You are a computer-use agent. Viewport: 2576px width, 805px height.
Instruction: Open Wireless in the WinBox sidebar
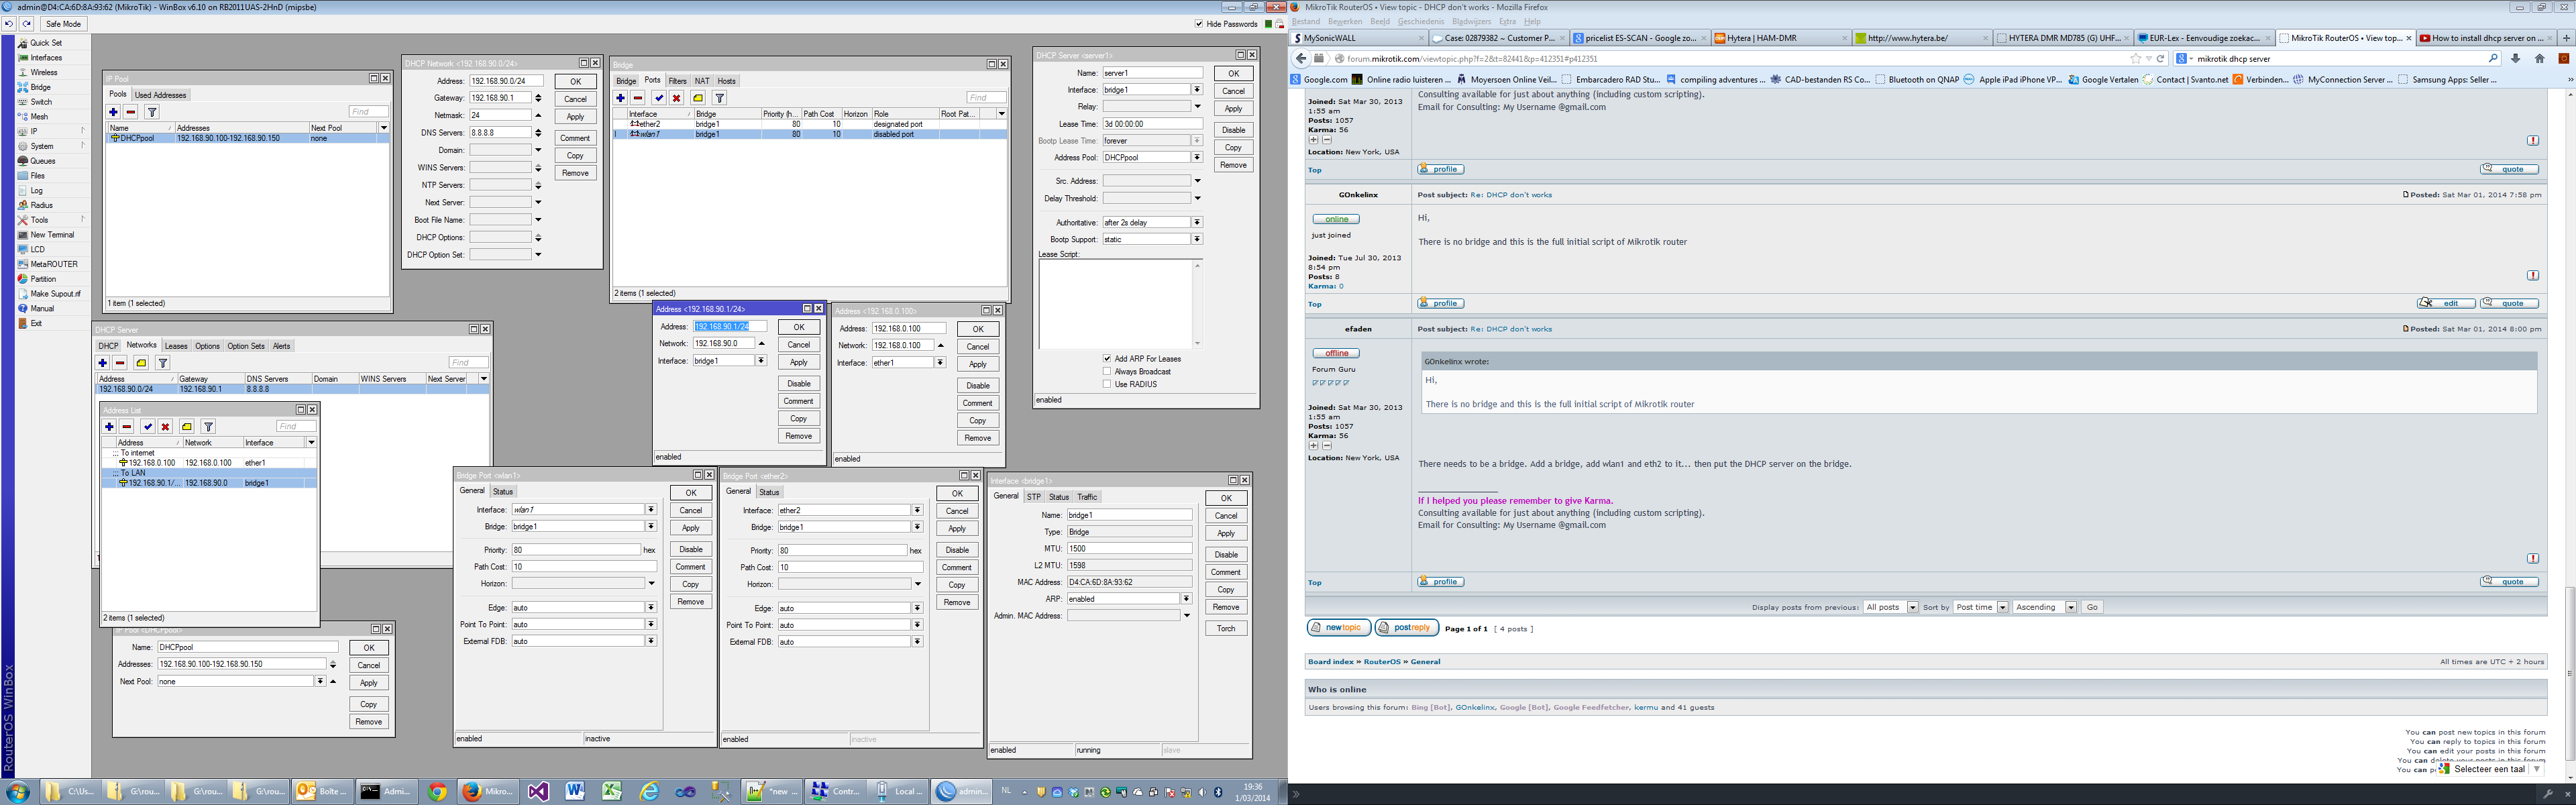(44, 72)
